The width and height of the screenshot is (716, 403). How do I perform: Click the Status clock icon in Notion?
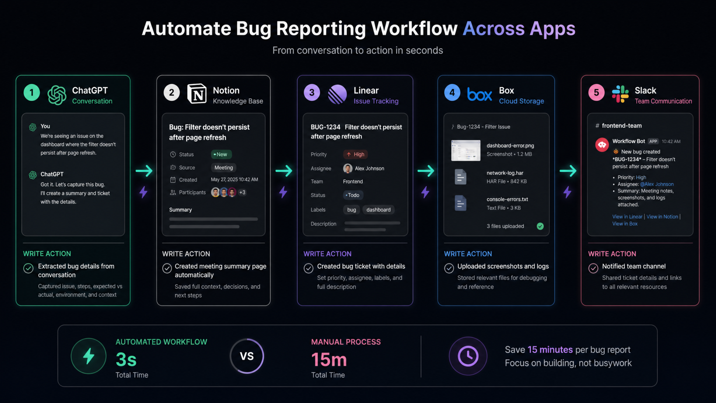click(173, 154)
